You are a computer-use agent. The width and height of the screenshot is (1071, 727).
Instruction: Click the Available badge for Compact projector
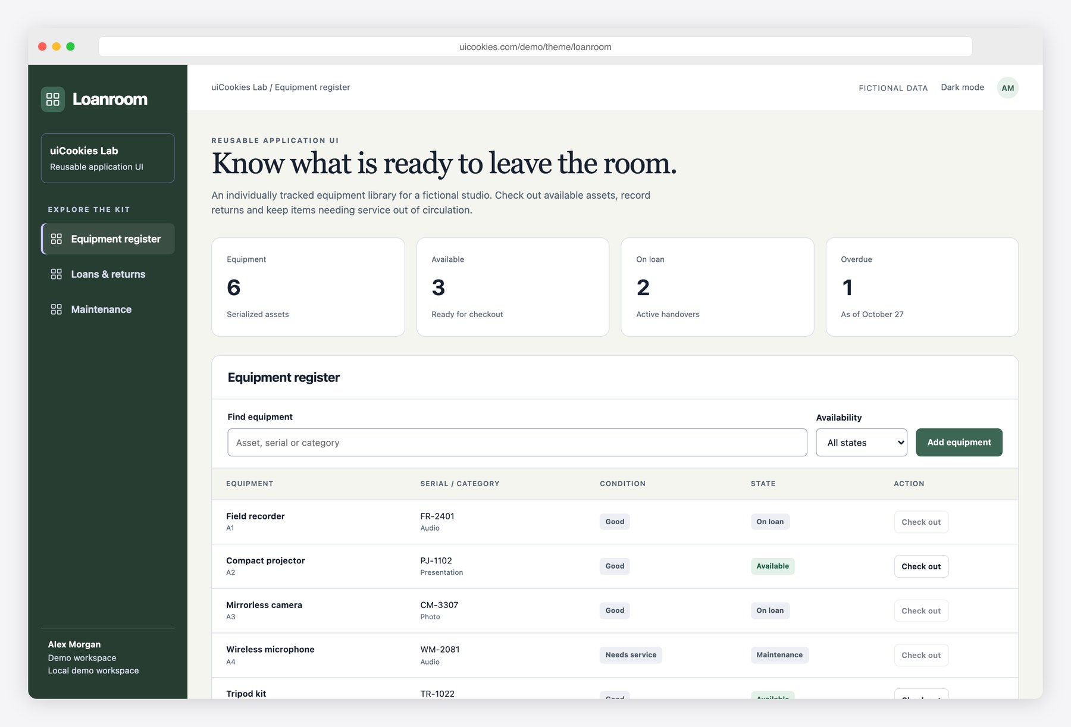point(772,566)
